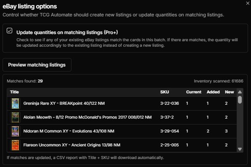This screenshot has height=167, width=251.
Task: Click SKU 3-22-036 cell
Action: 169,103
